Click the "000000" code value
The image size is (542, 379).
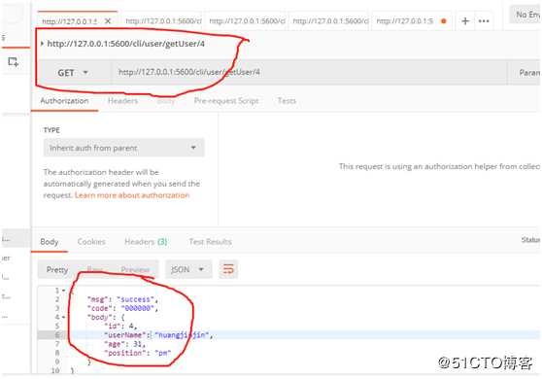tap(138, 308)
